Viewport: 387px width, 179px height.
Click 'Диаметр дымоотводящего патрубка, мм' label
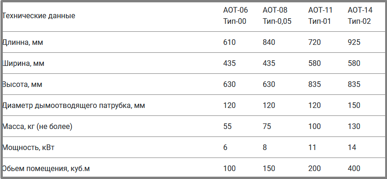click(x=74, y=106)
